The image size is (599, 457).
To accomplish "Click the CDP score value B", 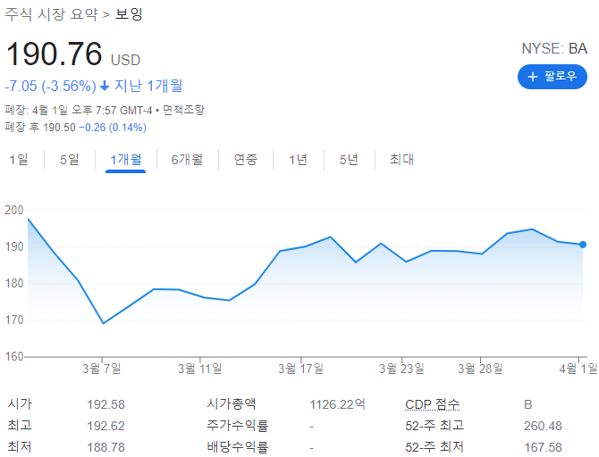I will (x=528, y=404).
